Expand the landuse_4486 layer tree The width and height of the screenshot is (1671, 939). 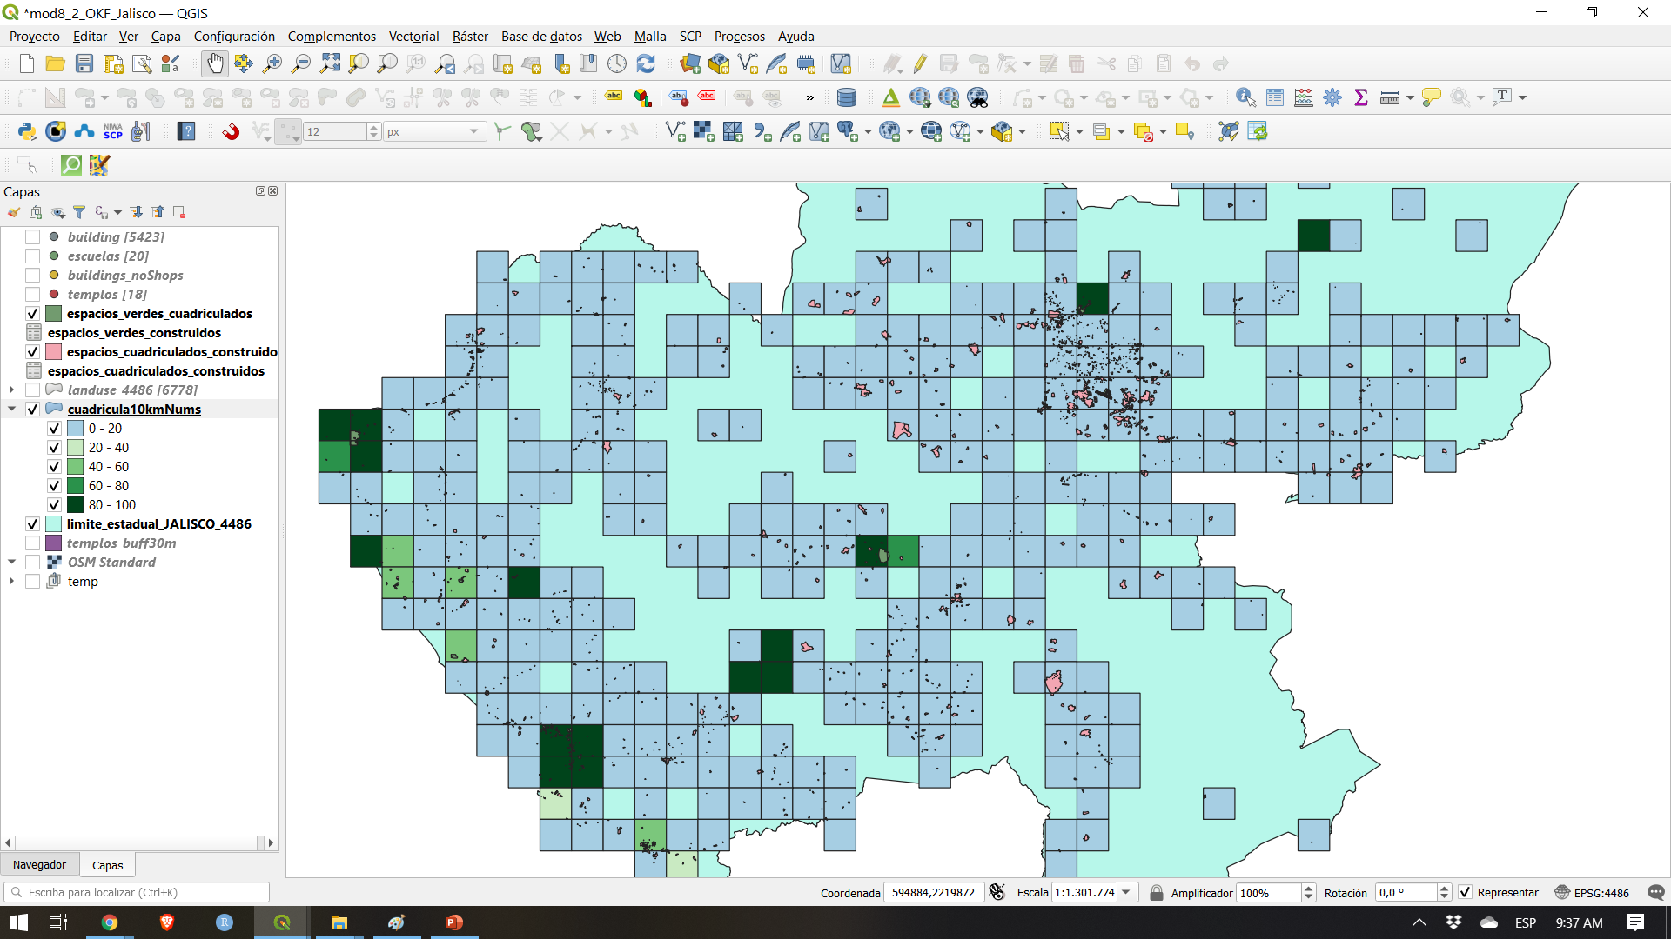click(x=11, y=390)
